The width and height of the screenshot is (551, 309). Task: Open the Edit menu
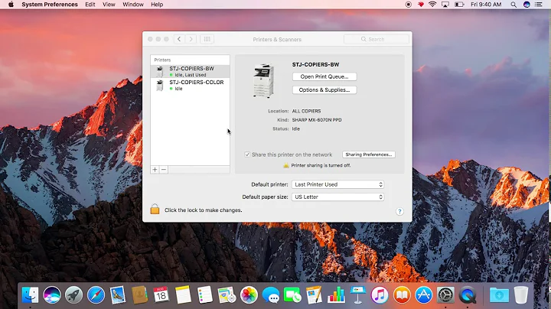pyautogui.click(x=90, y=5)
